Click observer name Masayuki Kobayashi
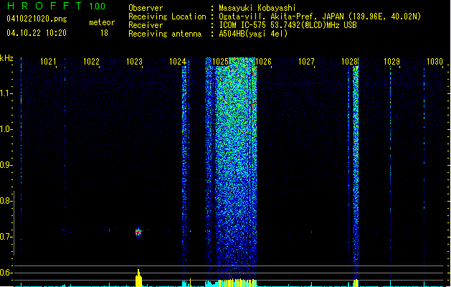The height and width of the screenshot is (287, 451). pos(257,8)
